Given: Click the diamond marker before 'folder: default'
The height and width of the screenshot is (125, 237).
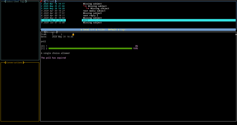Looking at the screenshot, I should click(x=96, y=30).
